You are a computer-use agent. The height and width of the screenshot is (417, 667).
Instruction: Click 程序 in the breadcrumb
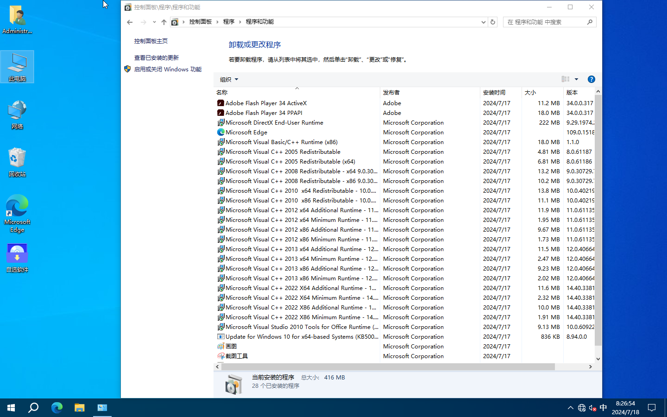point(229,22)
